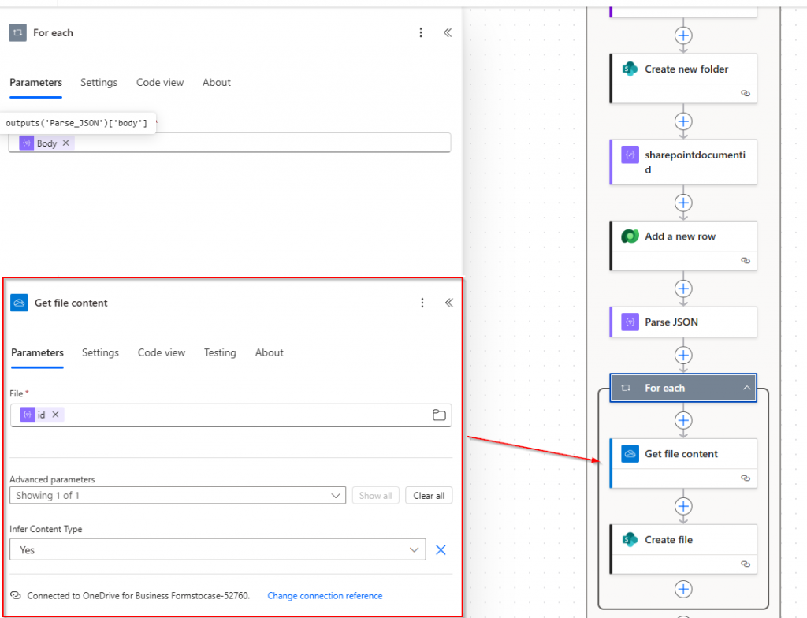Click the plus button below Parse JSON
Image resolution: width=807 pixels, height=618 pixels.
pyautogui.click(x=683, y=356)
